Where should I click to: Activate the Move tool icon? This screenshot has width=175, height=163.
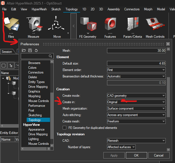point(56,23)
